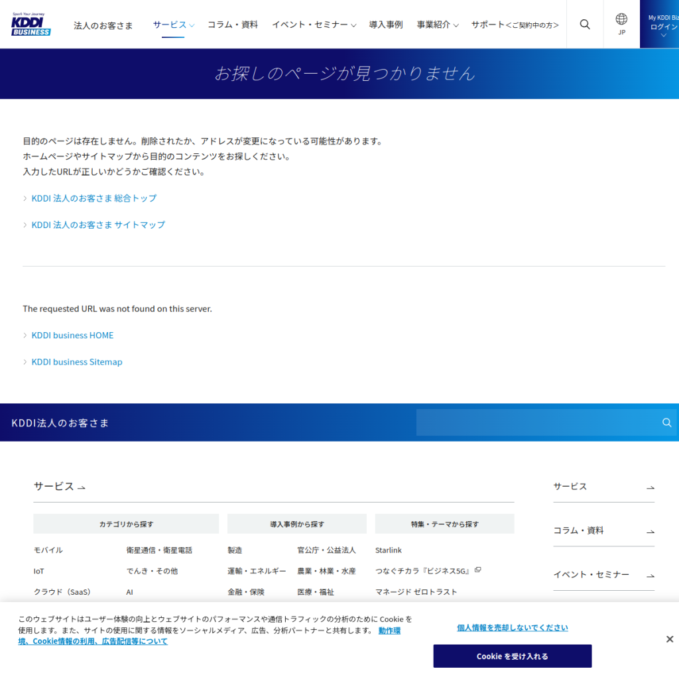This screenshot has width=679, height=679.
Task: Open the IoT category link
Action: point(38,571)
